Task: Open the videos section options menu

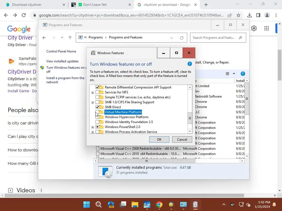Action: [x=41, y=190]
